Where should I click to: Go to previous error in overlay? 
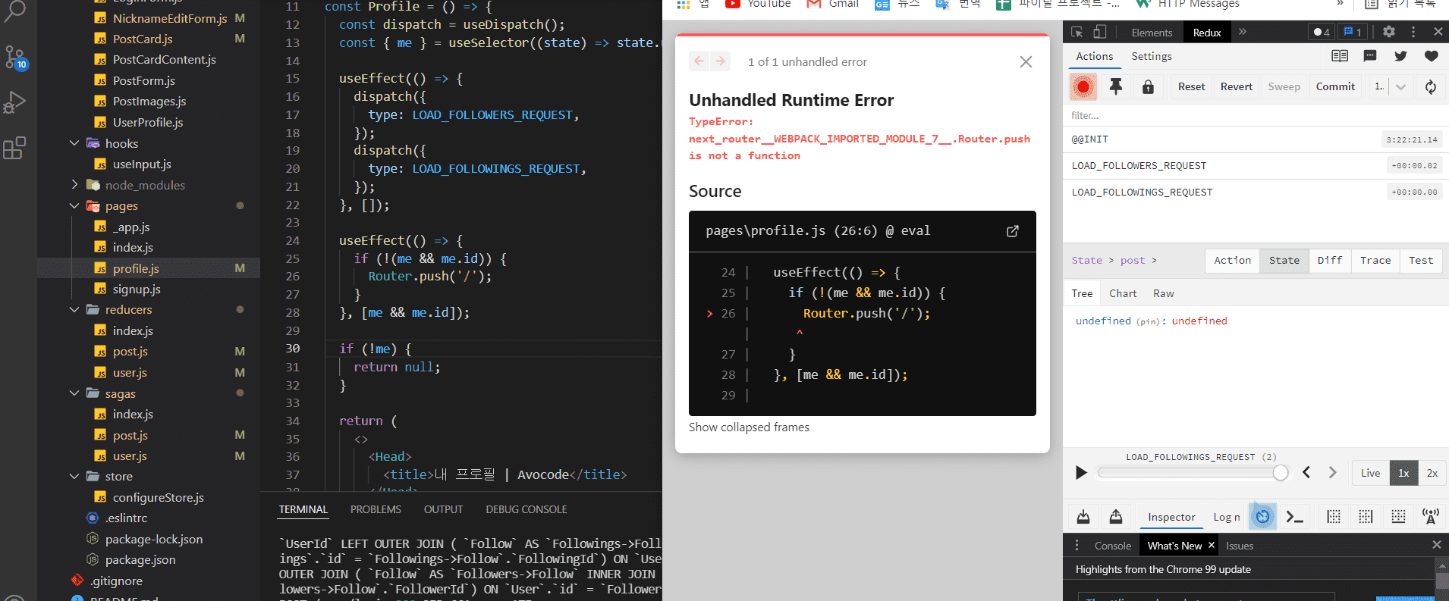(699, 61)
